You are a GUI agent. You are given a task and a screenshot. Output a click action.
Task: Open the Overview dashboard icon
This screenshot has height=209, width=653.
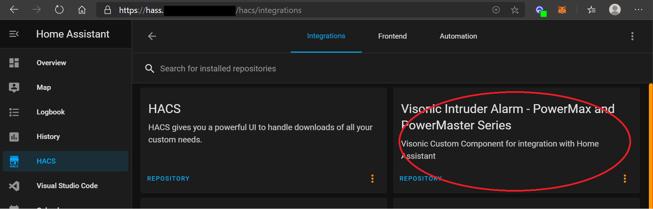[x=14, y=63]
